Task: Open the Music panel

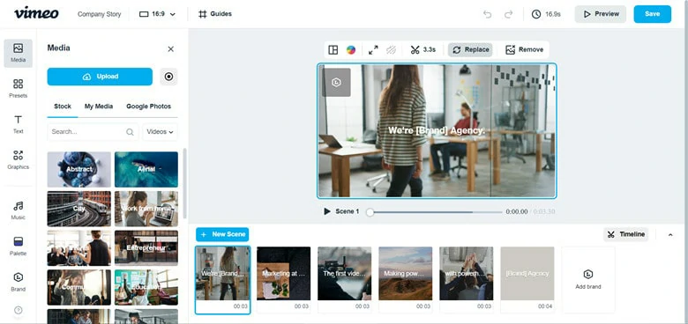Action: pyautogui.click(x=18, y=210)
